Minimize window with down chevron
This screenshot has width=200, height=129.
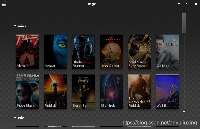coord(179,4)
